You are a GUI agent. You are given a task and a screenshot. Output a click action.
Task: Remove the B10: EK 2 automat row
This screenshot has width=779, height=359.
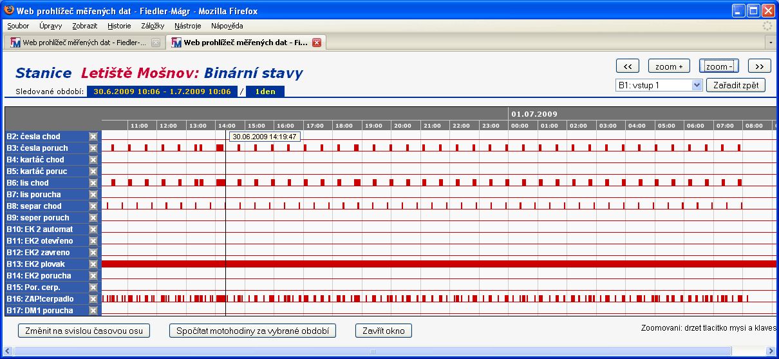[x=93, y=229]
